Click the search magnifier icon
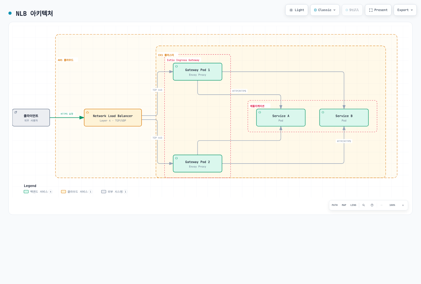Viewport: 421px width, 284px height. click(x=364, y=205)
